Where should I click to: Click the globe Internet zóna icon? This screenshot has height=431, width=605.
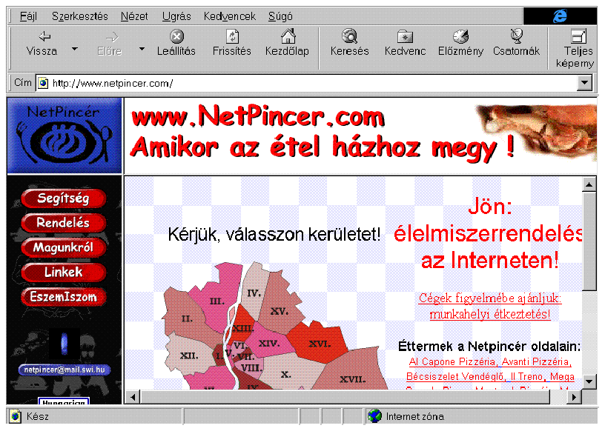[x=374, y=416]
